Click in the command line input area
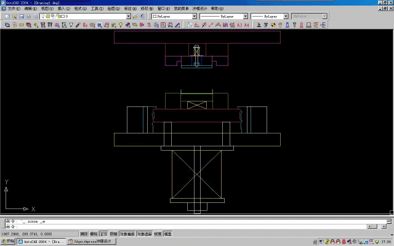 [x=185, y=225]
